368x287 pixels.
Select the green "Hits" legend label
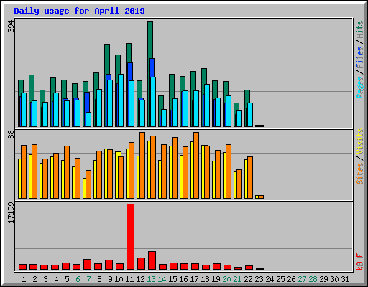pos(360,29)
